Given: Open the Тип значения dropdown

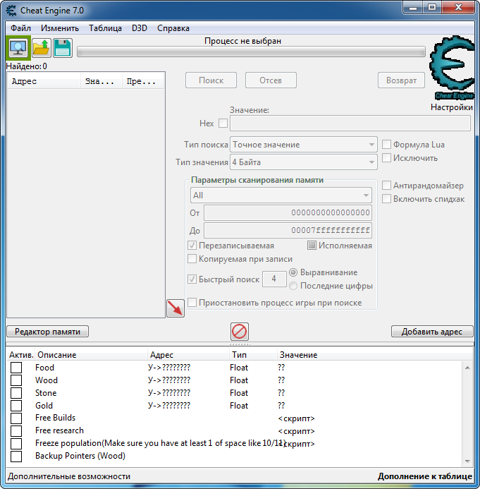Looking at the screenshot, I should click(x=303, y=162).
